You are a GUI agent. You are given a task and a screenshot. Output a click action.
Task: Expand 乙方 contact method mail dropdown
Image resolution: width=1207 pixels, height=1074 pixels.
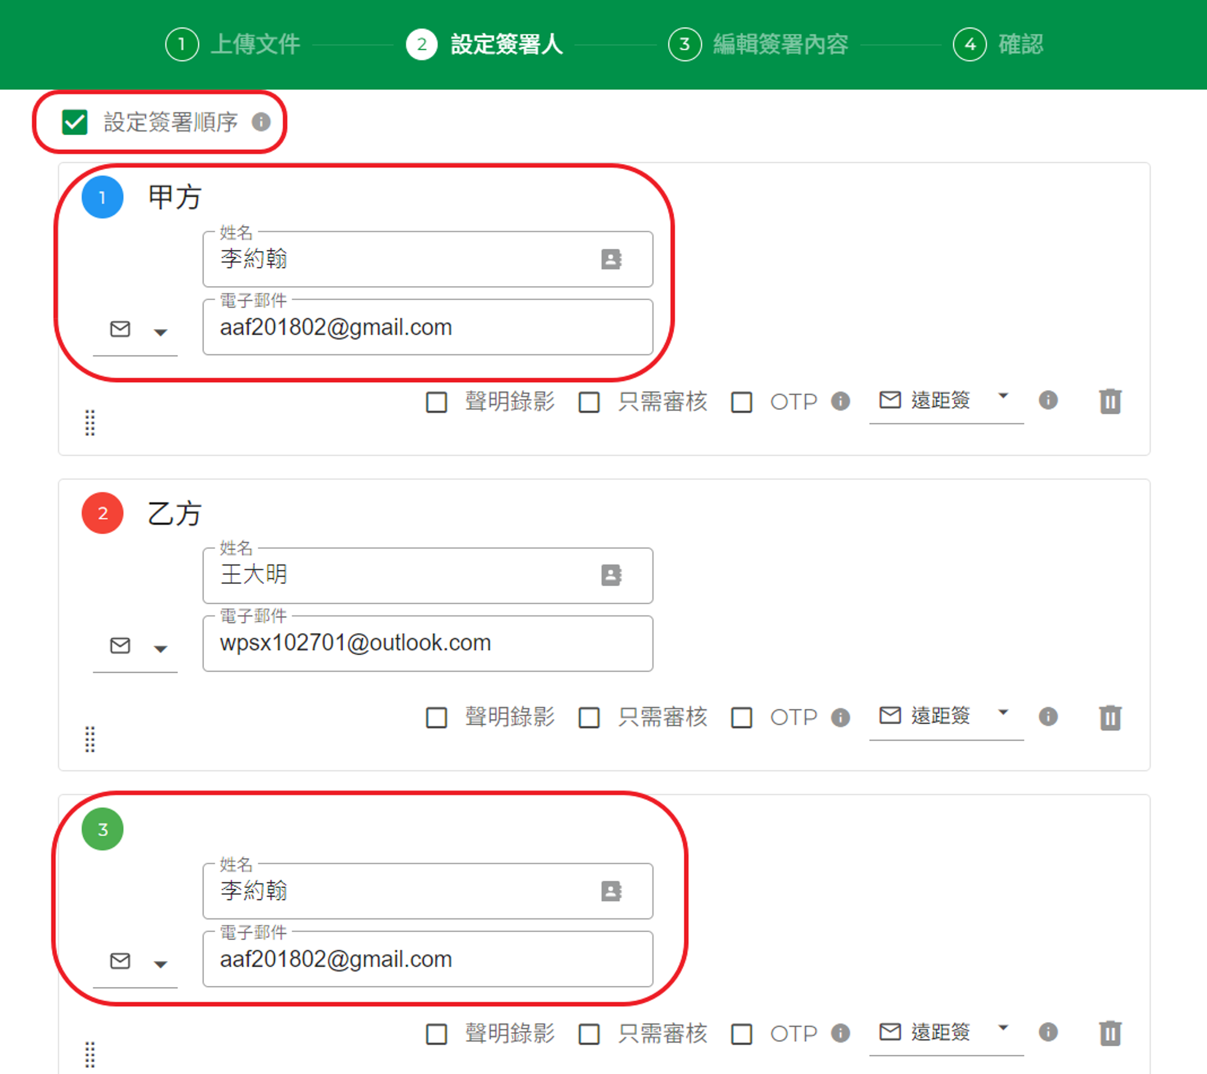[x=135, y=647]
